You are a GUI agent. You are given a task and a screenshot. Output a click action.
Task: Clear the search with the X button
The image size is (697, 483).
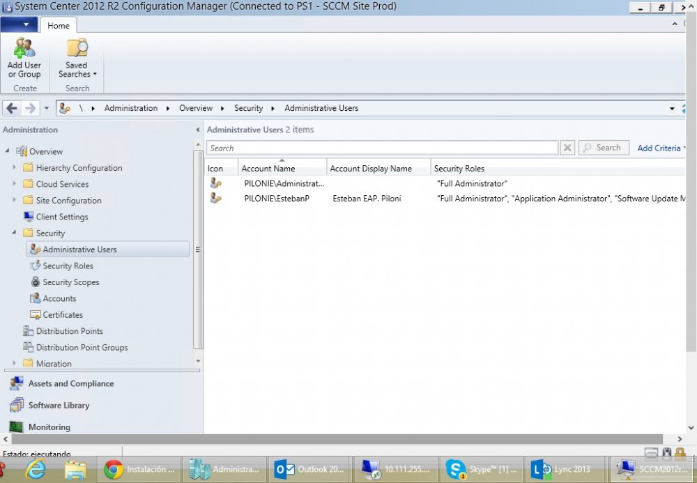tap(567, 148)
